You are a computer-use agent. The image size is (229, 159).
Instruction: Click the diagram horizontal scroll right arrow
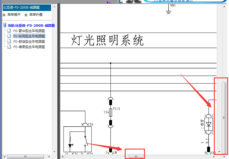(x=214, y=157)
